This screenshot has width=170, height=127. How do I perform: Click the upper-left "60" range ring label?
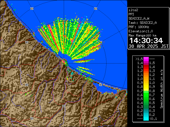click(x=32, y=8)
